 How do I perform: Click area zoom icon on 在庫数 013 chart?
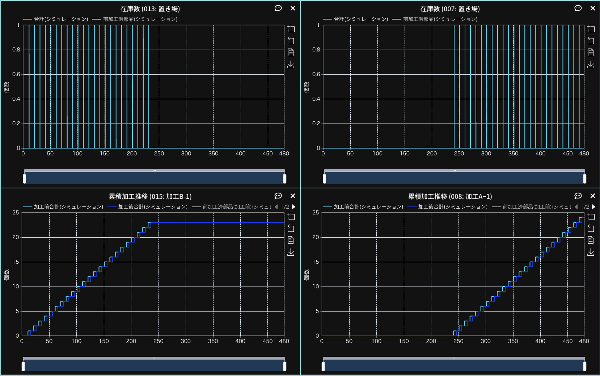click(291, 29)
